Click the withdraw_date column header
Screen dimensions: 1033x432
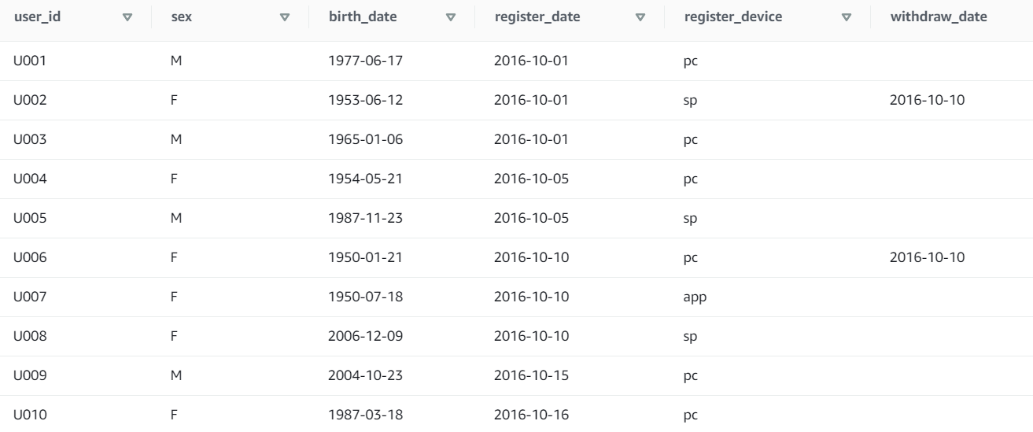tap(938, 17)
